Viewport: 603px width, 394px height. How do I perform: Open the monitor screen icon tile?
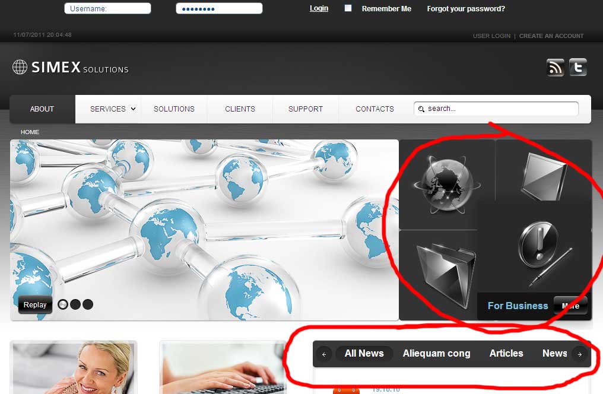[544, 177]
